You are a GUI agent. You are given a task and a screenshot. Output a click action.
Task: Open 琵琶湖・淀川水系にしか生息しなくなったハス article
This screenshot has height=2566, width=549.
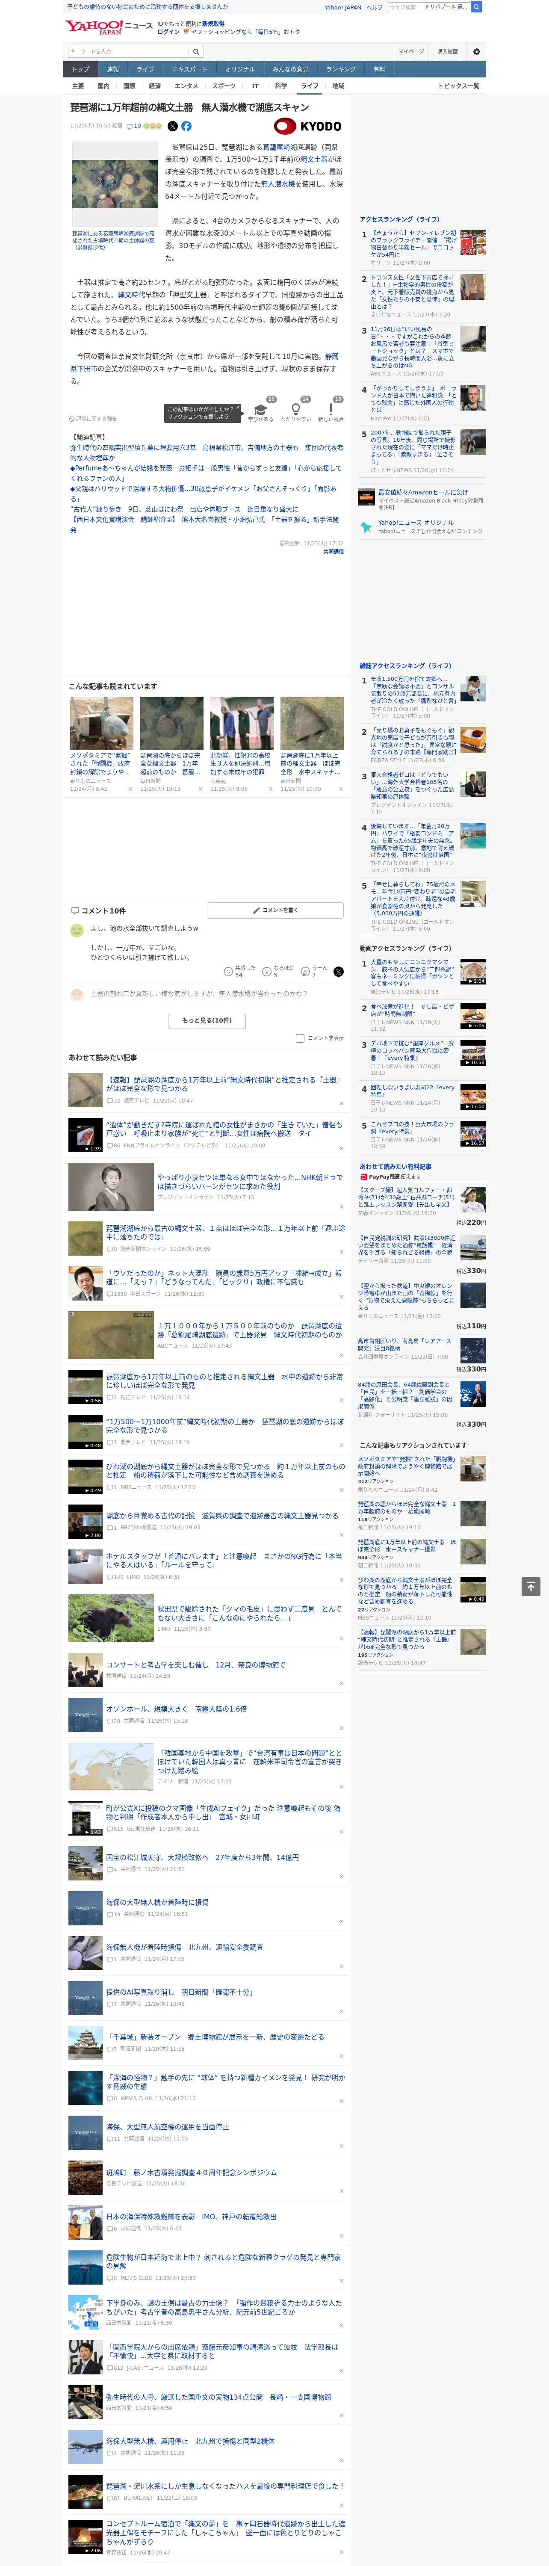click(x=225, y=2486)
